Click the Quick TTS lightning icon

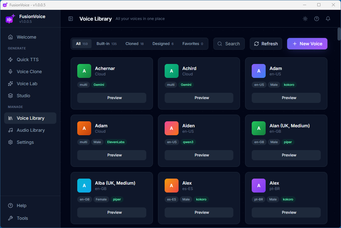10,60
